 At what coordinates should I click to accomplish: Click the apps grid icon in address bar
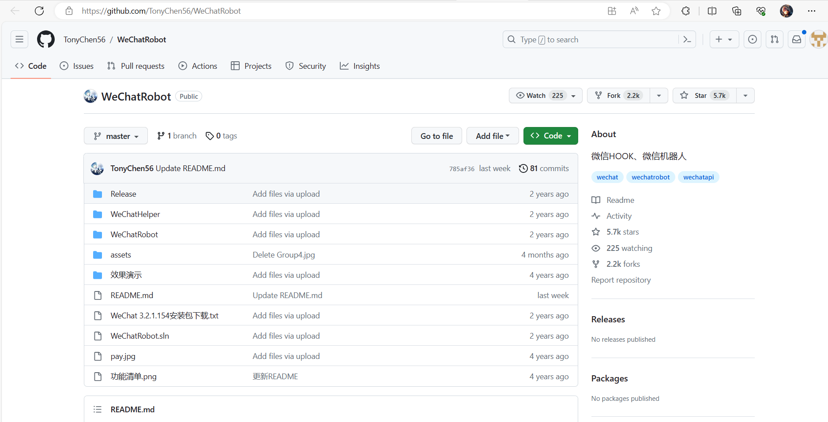coord(612,11)
